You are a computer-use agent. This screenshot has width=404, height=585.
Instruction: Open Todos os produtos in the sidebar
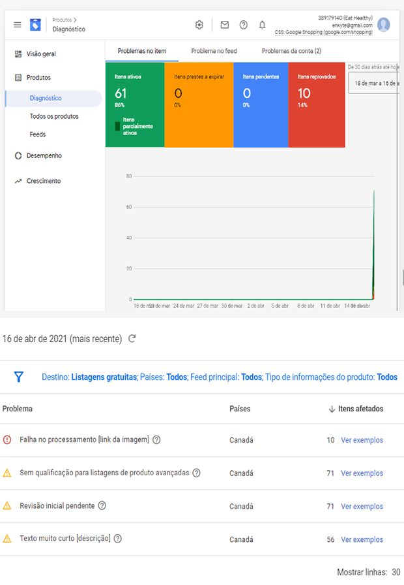(54, 116)
